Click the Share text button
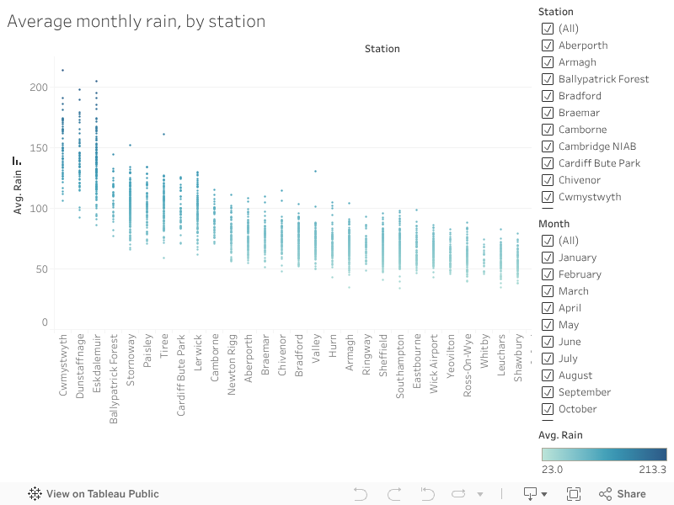The width and height of the screenshot is (674, 505). [x=631, y=494]
